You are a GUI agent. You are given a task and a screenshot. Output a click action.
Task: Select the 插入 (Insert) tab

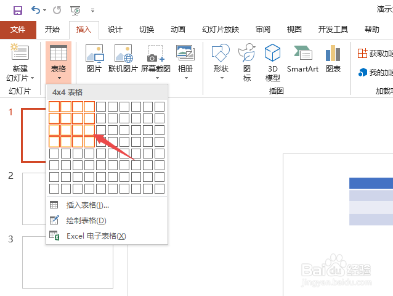[84, 30]
